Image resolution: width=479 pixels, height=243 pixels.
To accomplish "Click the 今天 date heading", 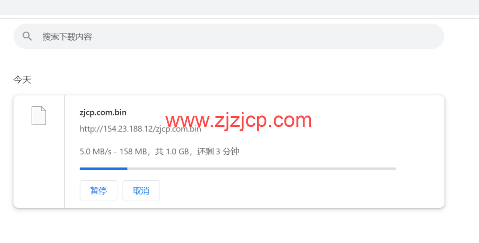I will click(x=23, y=80).
